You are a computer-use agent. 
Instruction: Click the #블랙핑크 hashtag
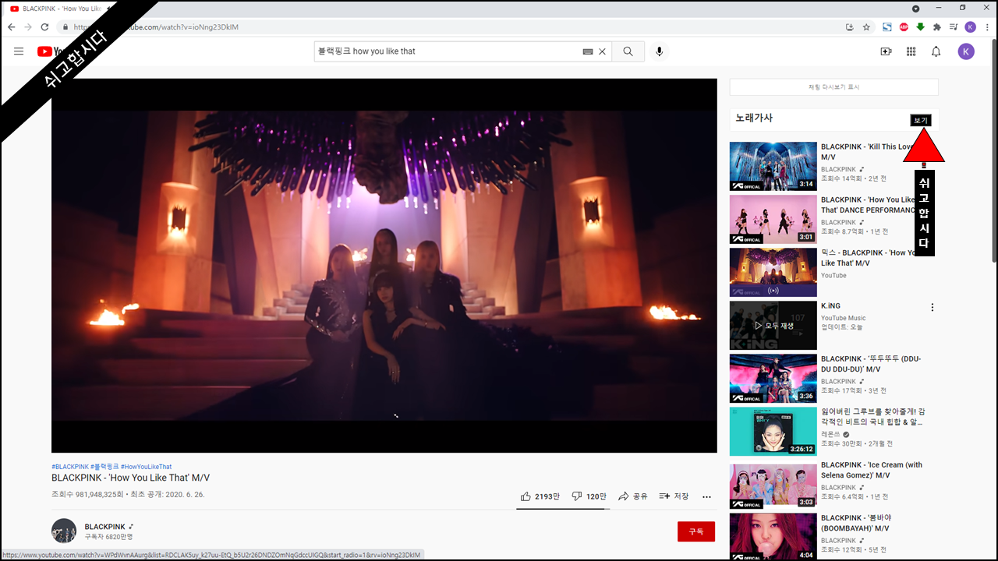pos(104,467)
